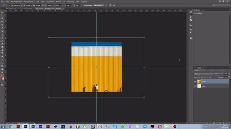
Task: Open the interpolation method dropdown
Action: tap(99, 5)
